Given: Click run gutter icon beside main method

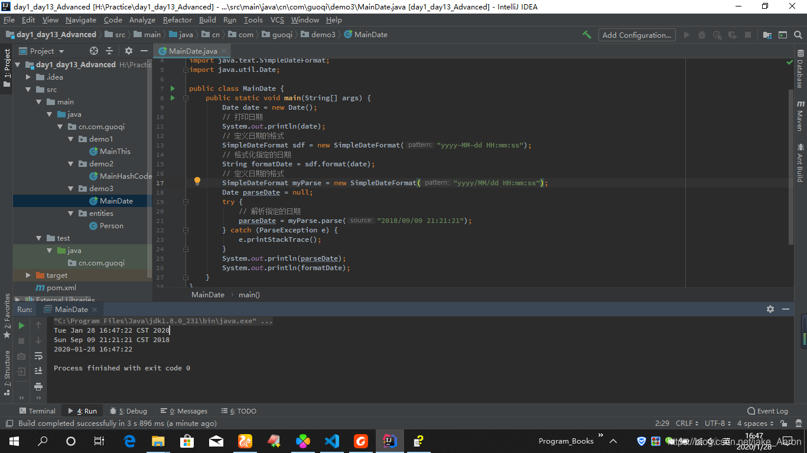Looking at the screenshot, I should 173,98.
